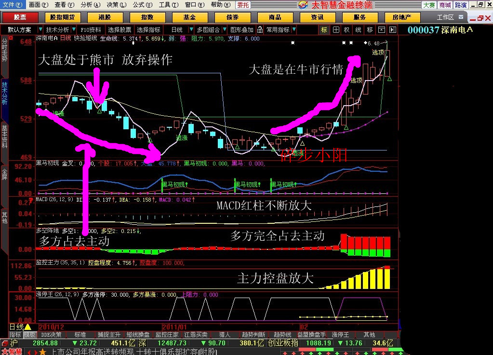Image resolution: width=493 pixels, height=355 pixels.
Task: Expand the 技术分析 dropdown arrow
Action: pyautogui.click(x=74, y=29)
